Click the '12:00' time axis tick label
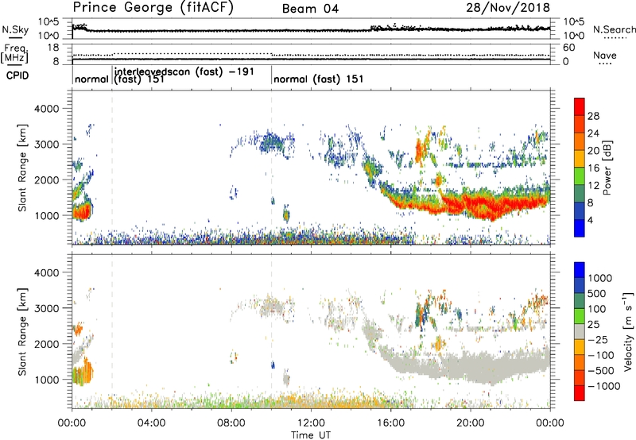 311,423
